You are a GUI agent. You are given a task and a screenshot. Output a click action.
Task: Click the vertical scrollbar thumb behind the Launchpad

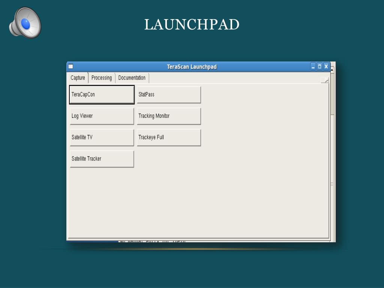click(332, 94)
